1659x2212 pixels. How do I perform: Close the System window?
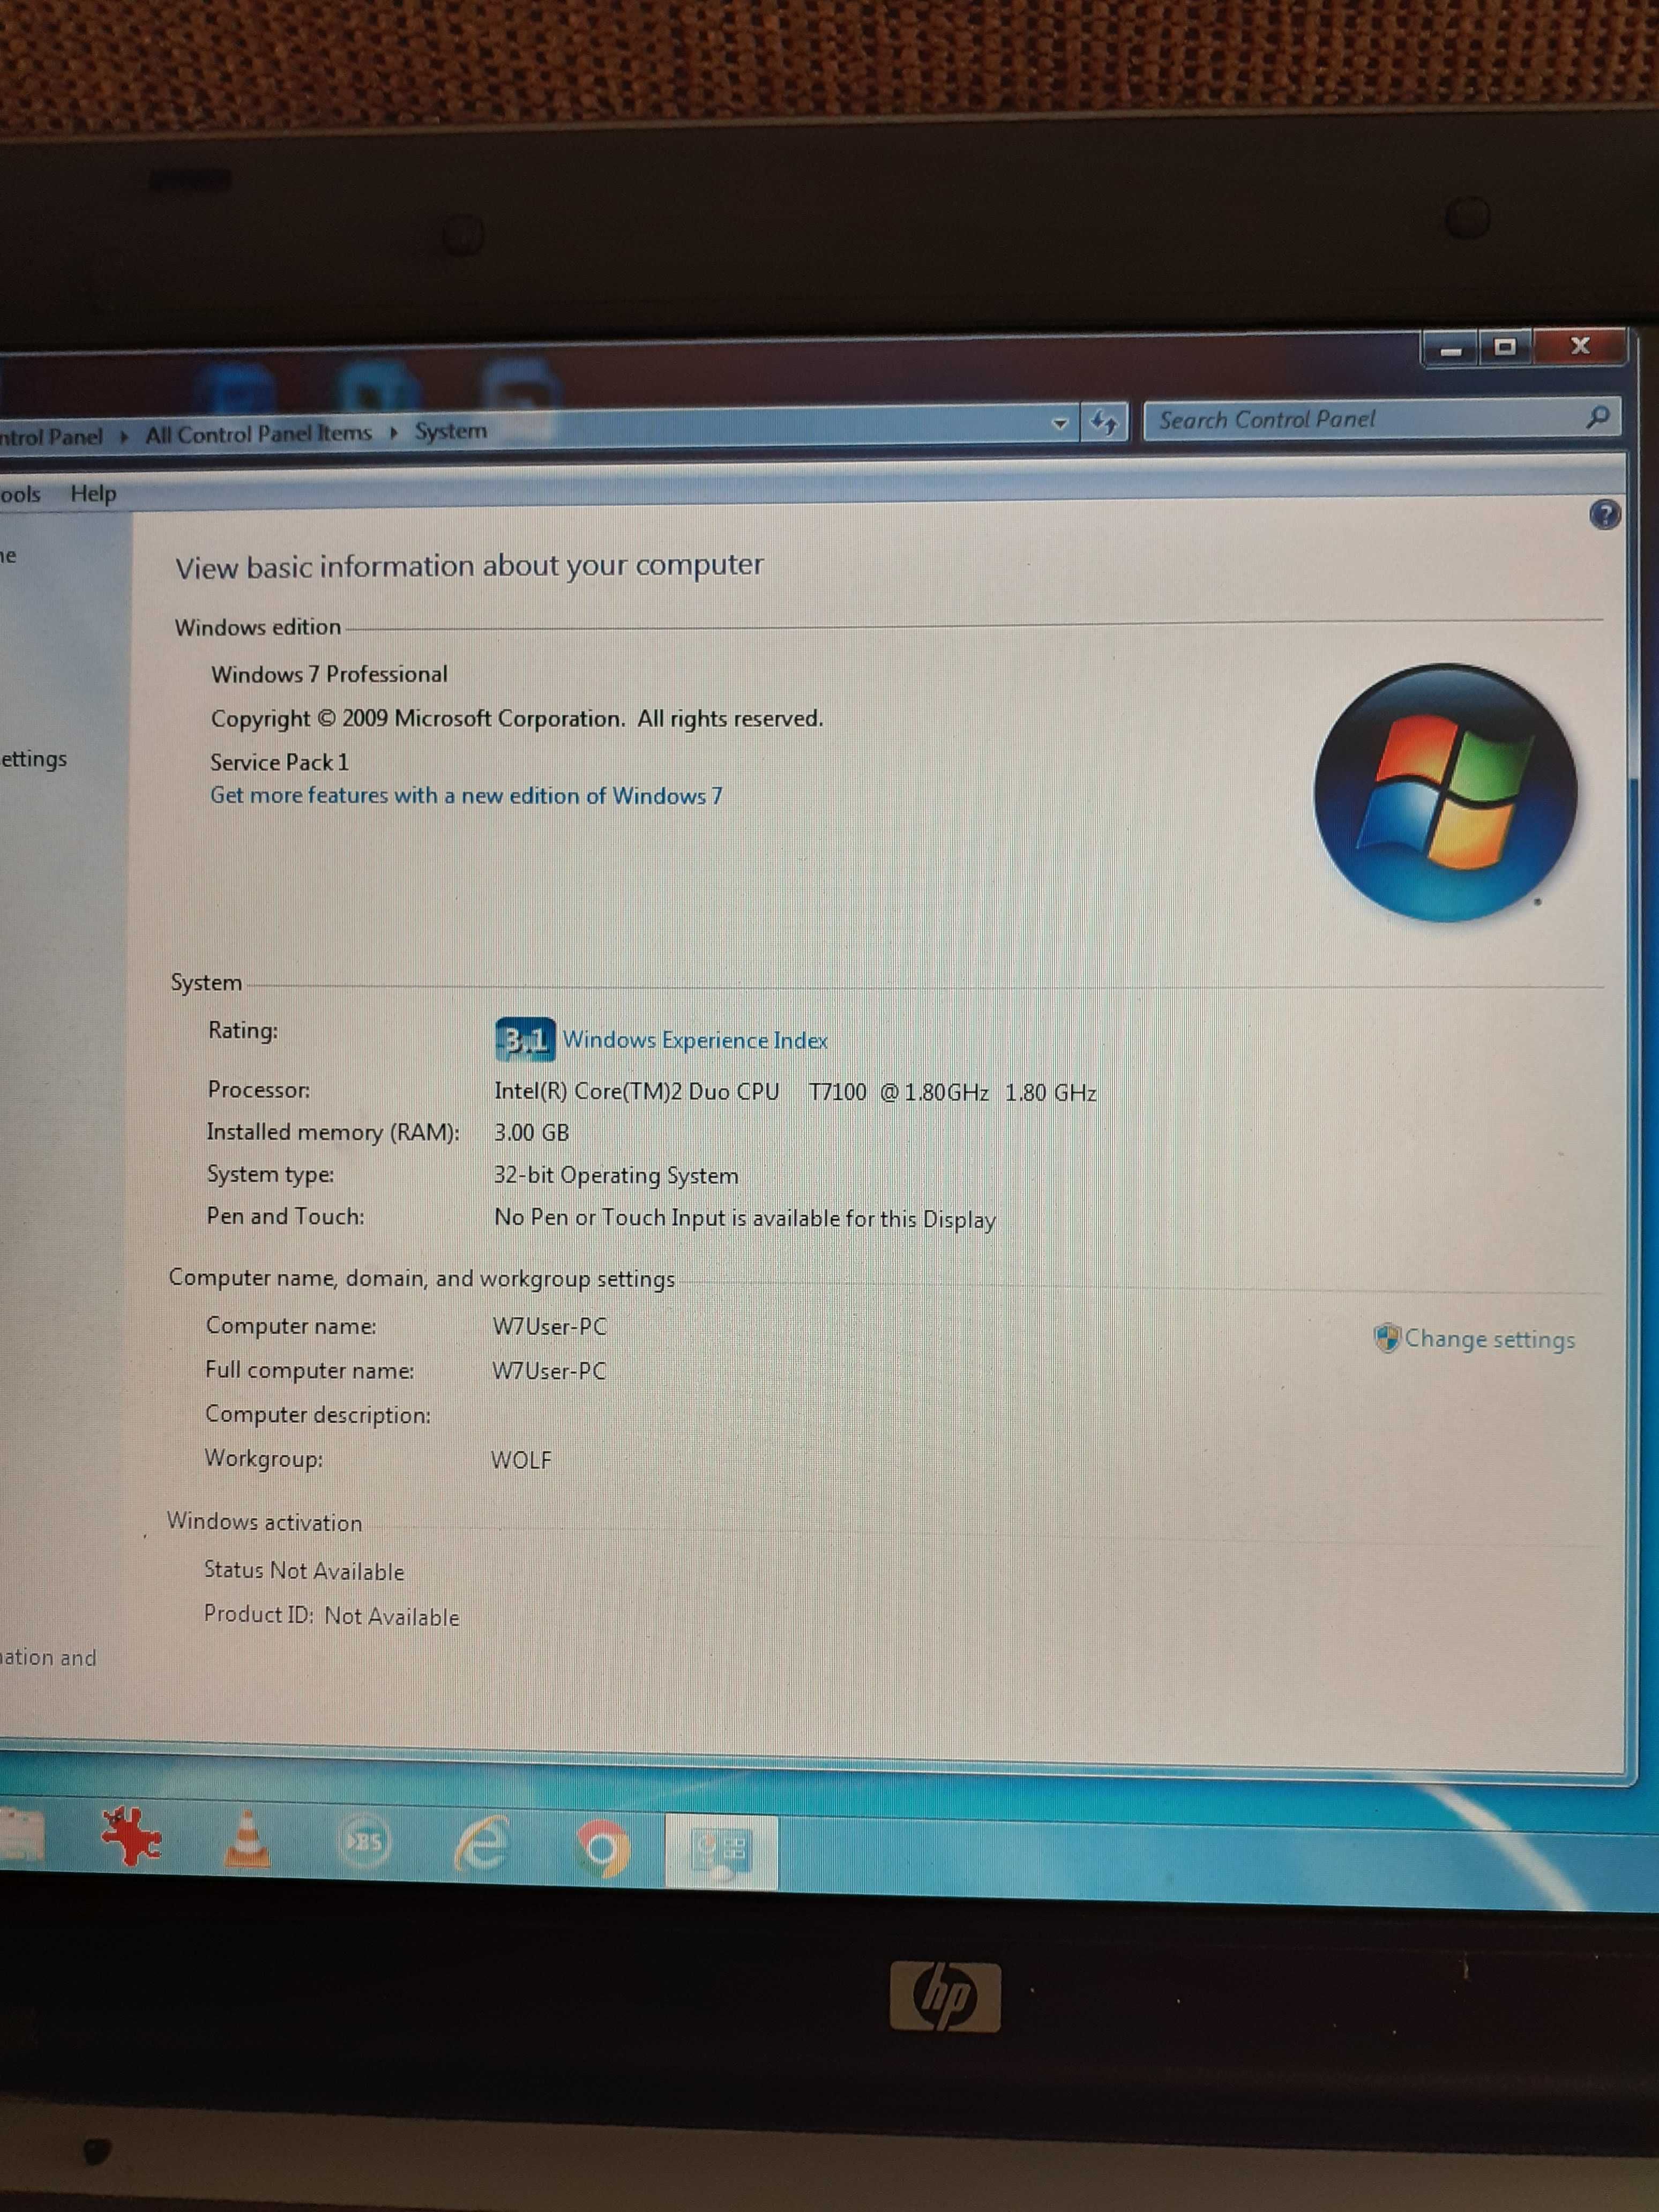coord(1580,346)
